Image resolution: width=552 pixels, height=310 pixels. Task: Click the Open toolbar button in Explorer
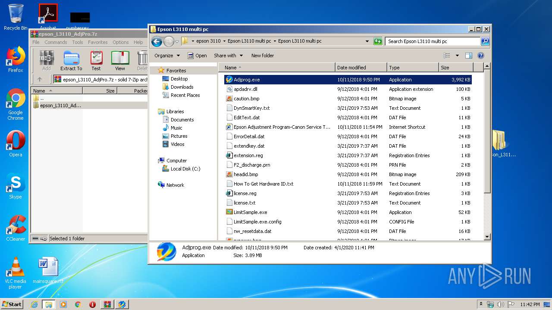(197, 56)
